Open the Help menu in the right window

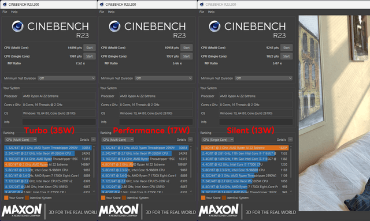click(211, 12)
